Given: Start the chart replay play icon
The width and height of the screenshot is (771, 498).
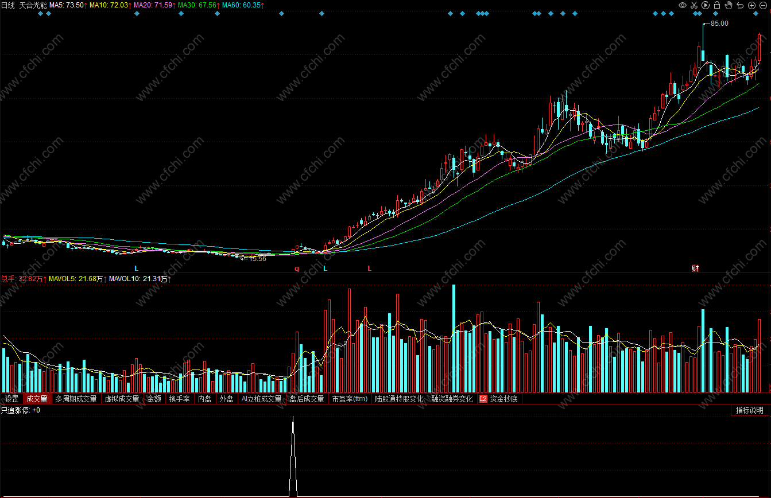Looking at the screenshot, I should pyautogui.click(x=706, y=5).
